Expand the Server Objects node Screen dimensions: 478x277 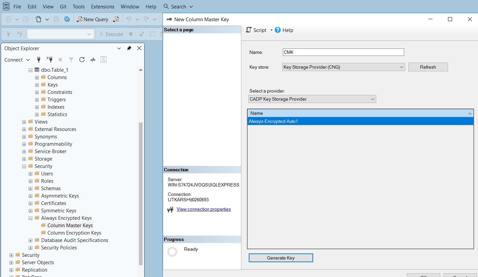[11, 263]
